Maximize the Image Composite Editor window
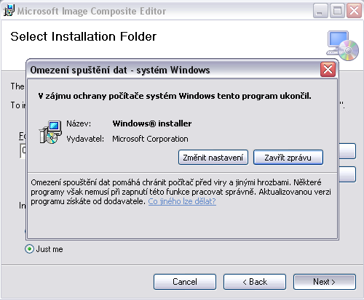Screen dimensions: 364x300 337,11
